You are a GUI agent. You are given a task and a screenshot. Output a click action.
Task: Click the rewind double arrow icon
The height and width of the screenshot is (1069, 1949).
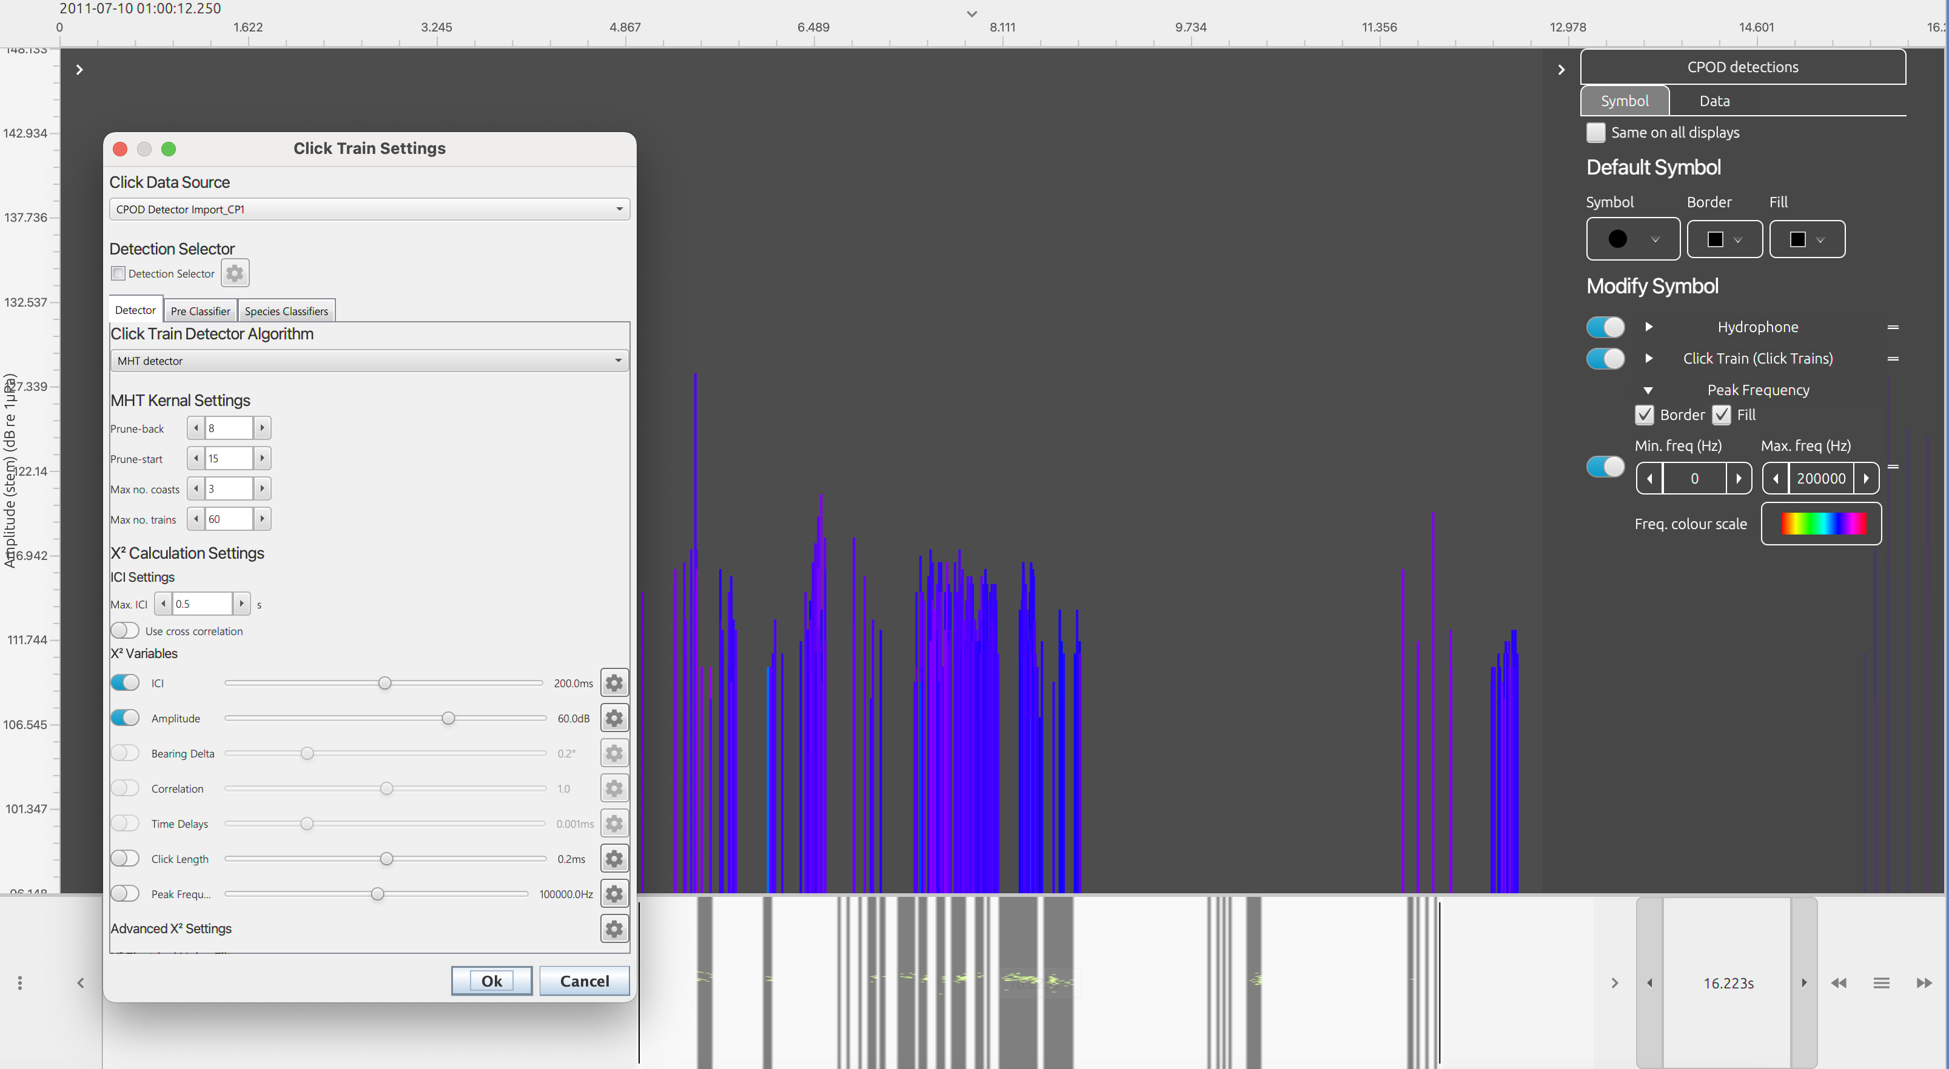pos(1839,983)
